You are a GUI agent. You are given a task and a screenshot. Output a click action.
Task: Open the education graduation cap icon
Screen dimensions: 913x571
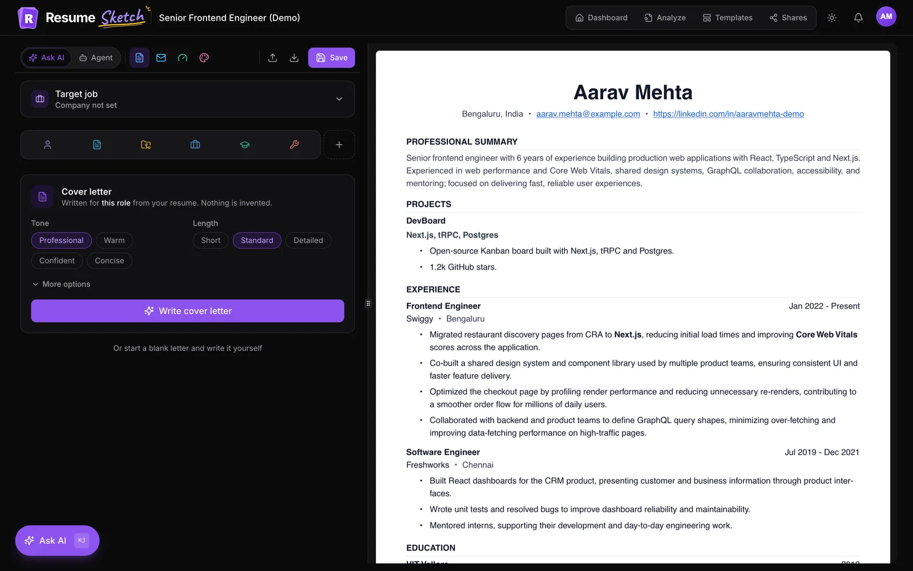point(245,144)
